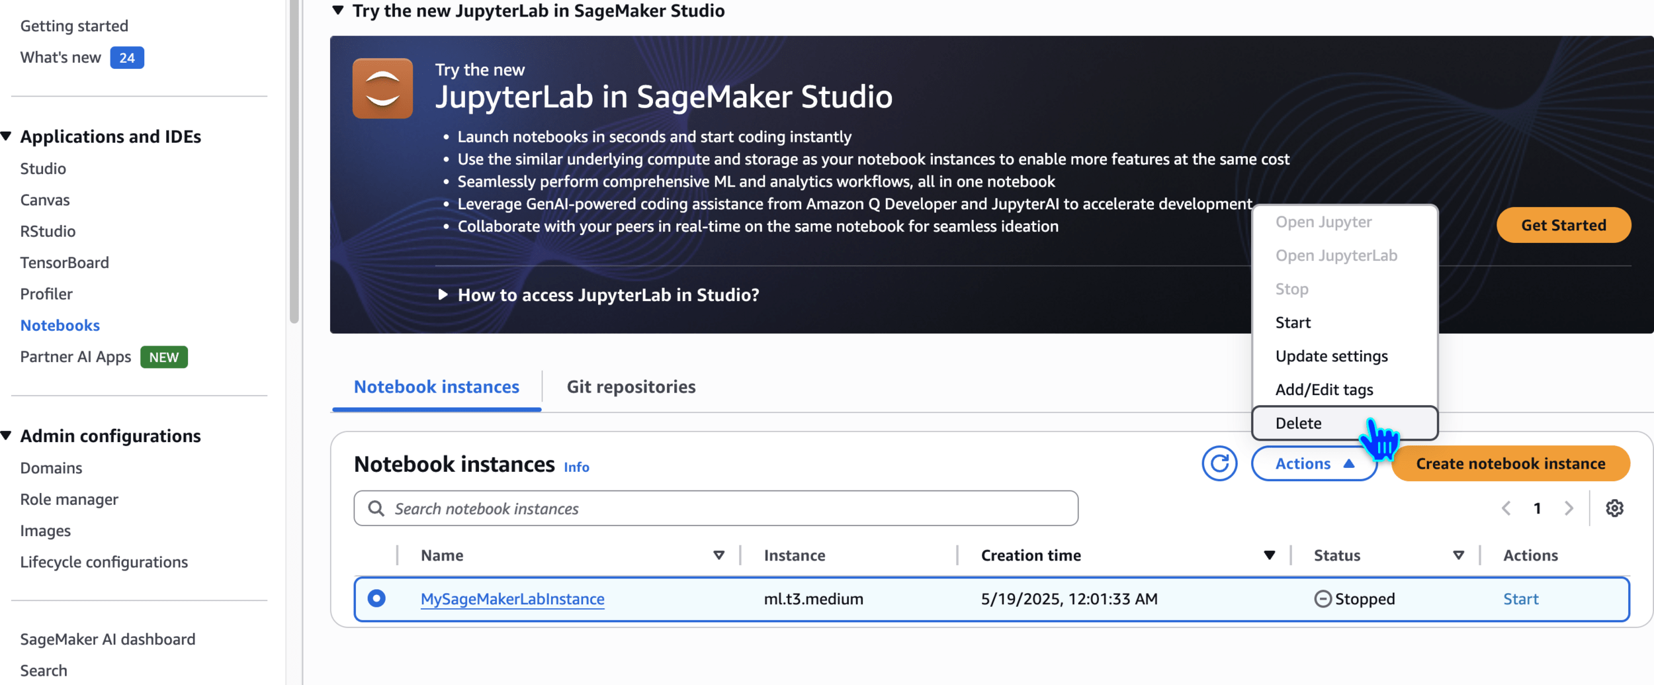Click disabled Open JupyterLab menu item
The image size is (1654, 685).
click(1344, 255)
